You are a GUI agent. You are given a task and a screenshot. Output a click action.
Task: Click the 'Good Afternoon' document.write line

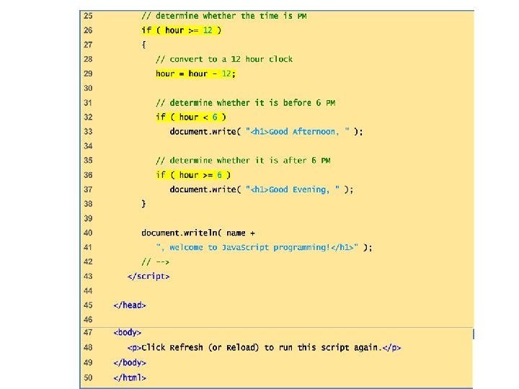point(267,132)
